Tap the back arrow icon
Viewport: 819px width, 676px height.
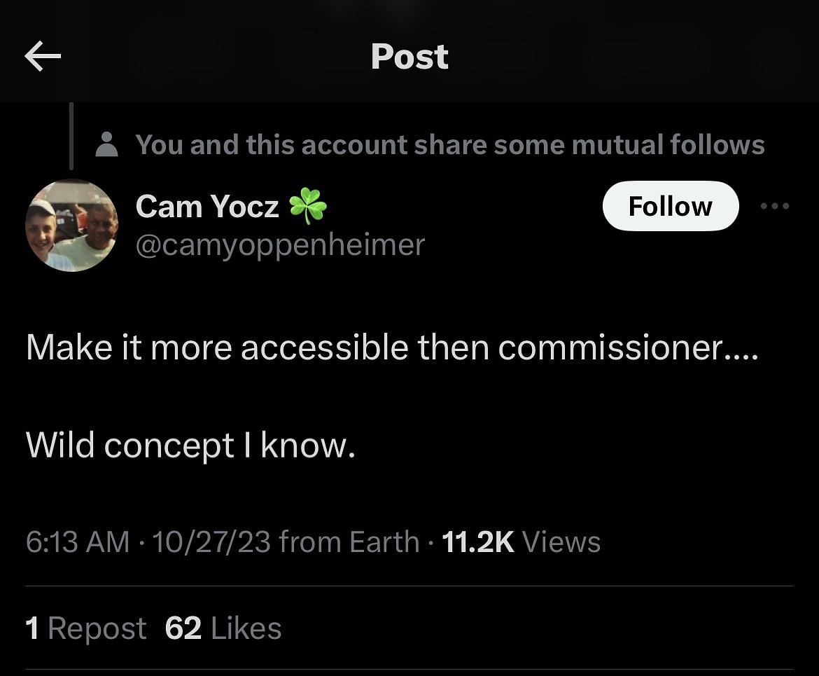(x=43, y=57)
